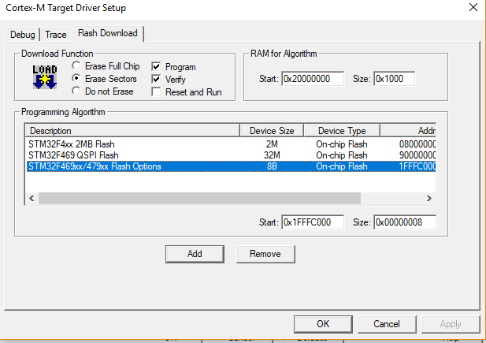The image size is (486, 343).
Task: Close the Cortex-M Target Driver Setup dialog
Action: coord(473,7)
